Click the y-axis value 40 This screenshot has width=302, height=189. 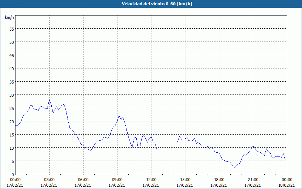(x=12, y=68)
